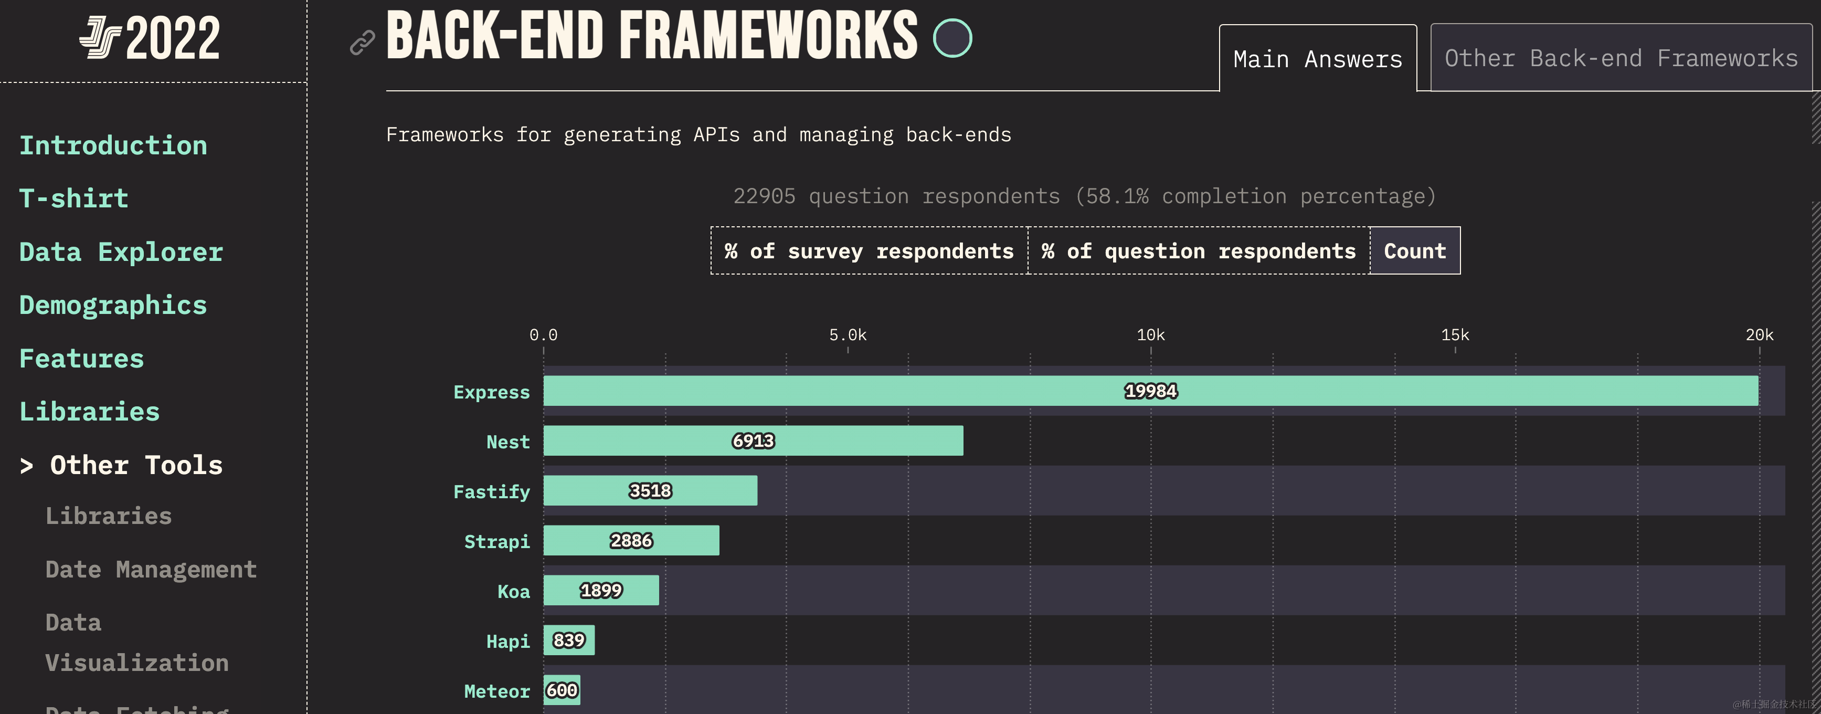Go to the Introduction page

click(113, 145)
